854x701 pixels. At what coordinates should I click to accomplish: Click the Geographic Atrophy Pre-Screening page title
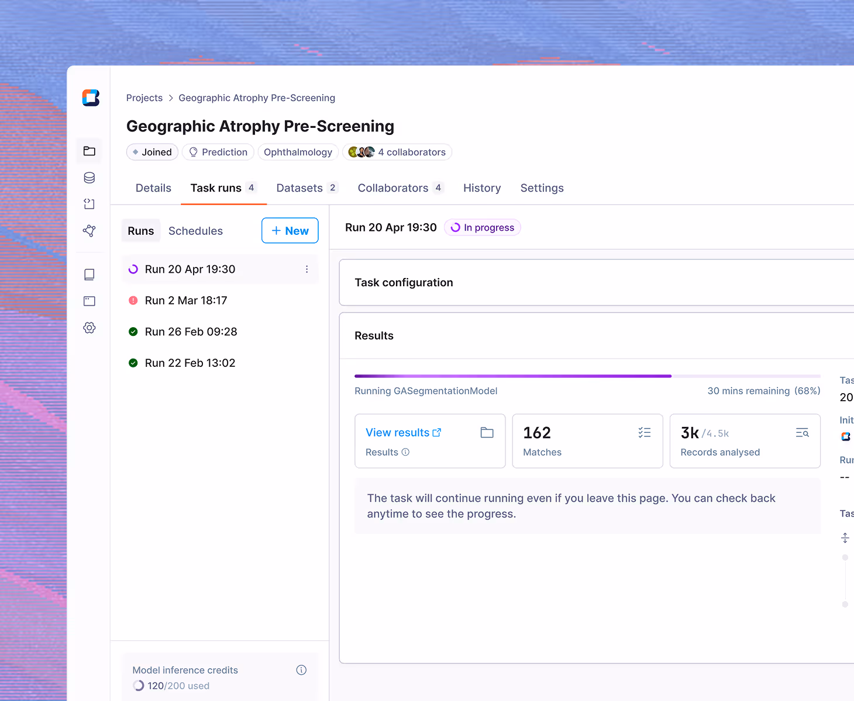click(260, 126)
